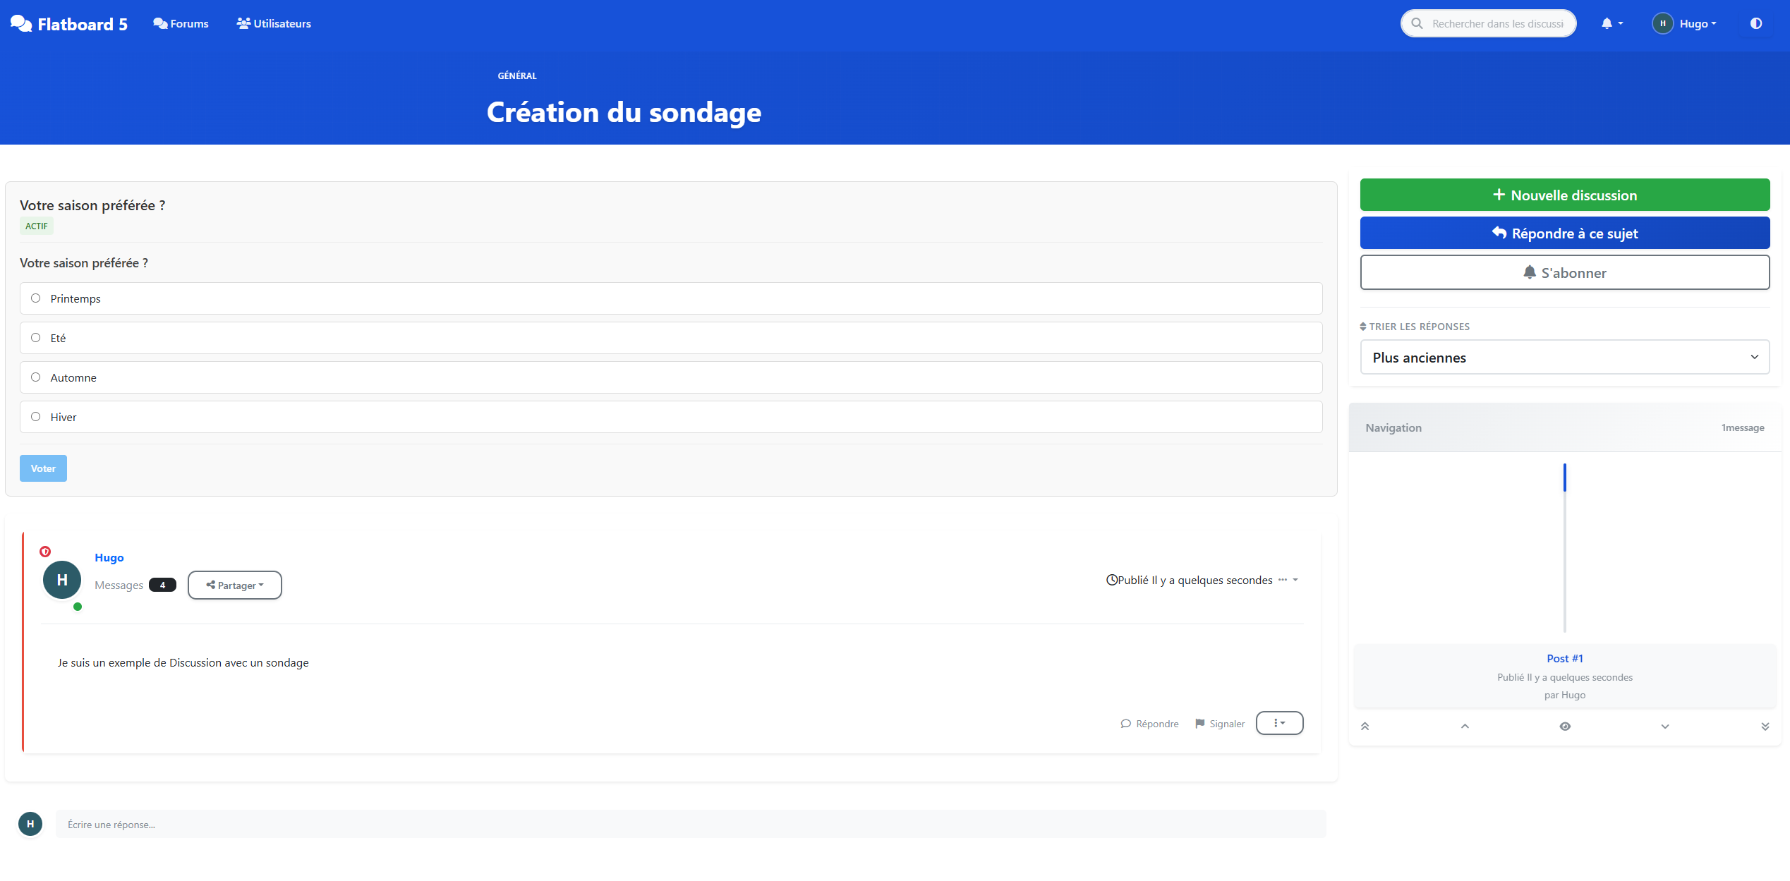Image resolution: width=1790 pixels, height=881 pixels.
Task: Choose Eté as your favorite season
Action: click(35, 337)
